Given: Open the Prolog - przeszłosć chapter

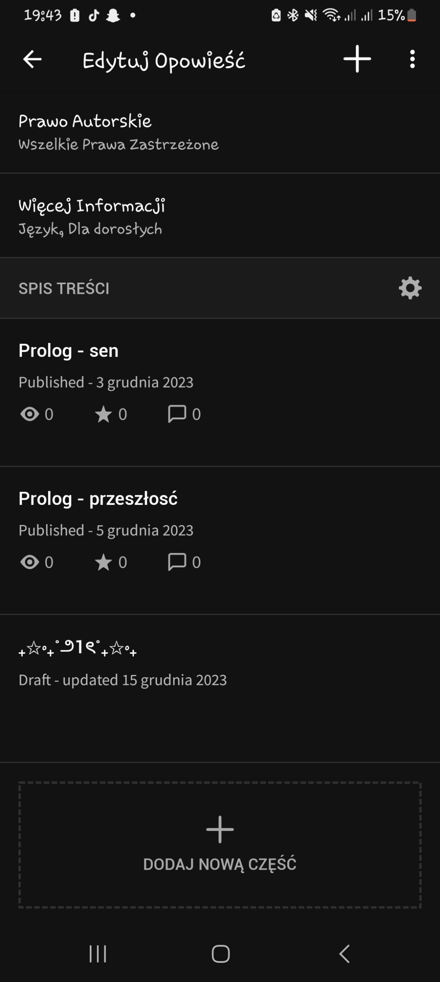Looking at the screenshot, I should click(98, 499).
